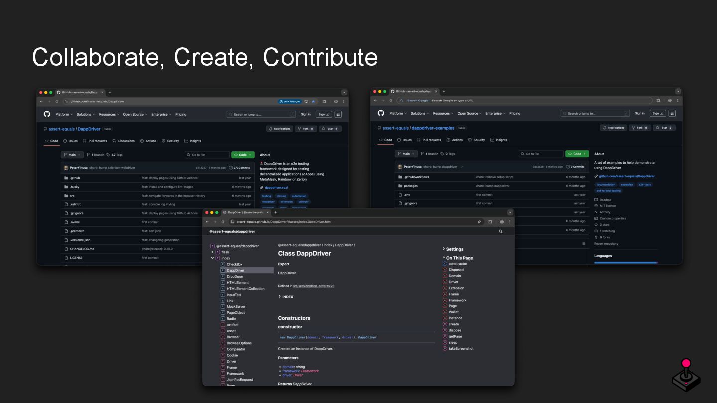
Task: Open the main branch dropdown in DappDriver repo
Action: pyautogui.click(x=72, y=155)
